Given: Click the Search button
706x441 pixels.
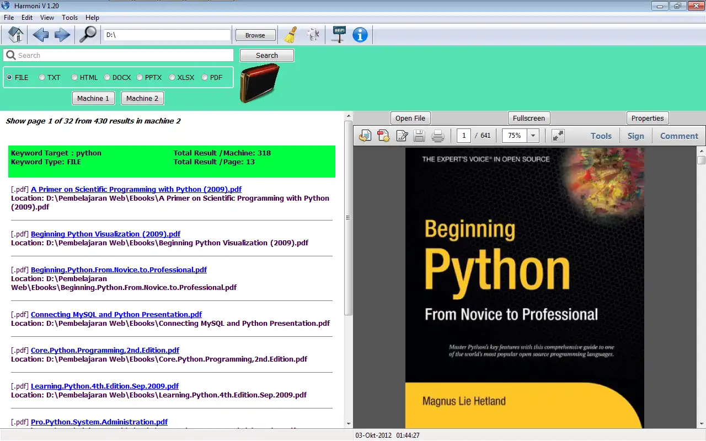Looking at the screenshot, I should tap(267, 55).
